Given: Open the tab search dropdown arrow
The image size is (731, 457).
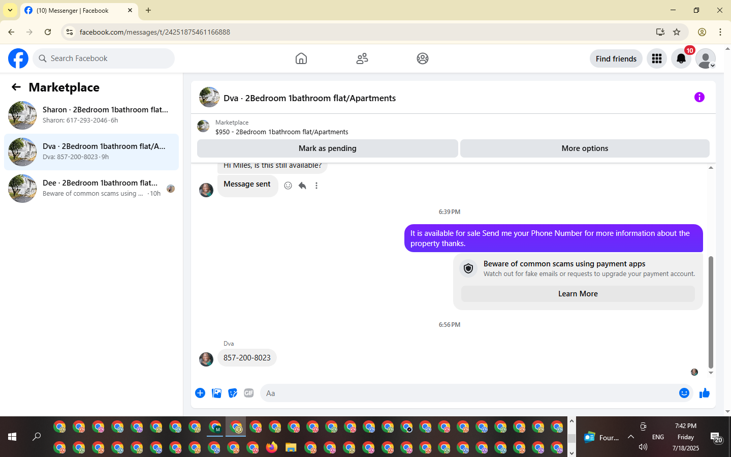Looking at the screenshot, I should click(x=10, y=10).
